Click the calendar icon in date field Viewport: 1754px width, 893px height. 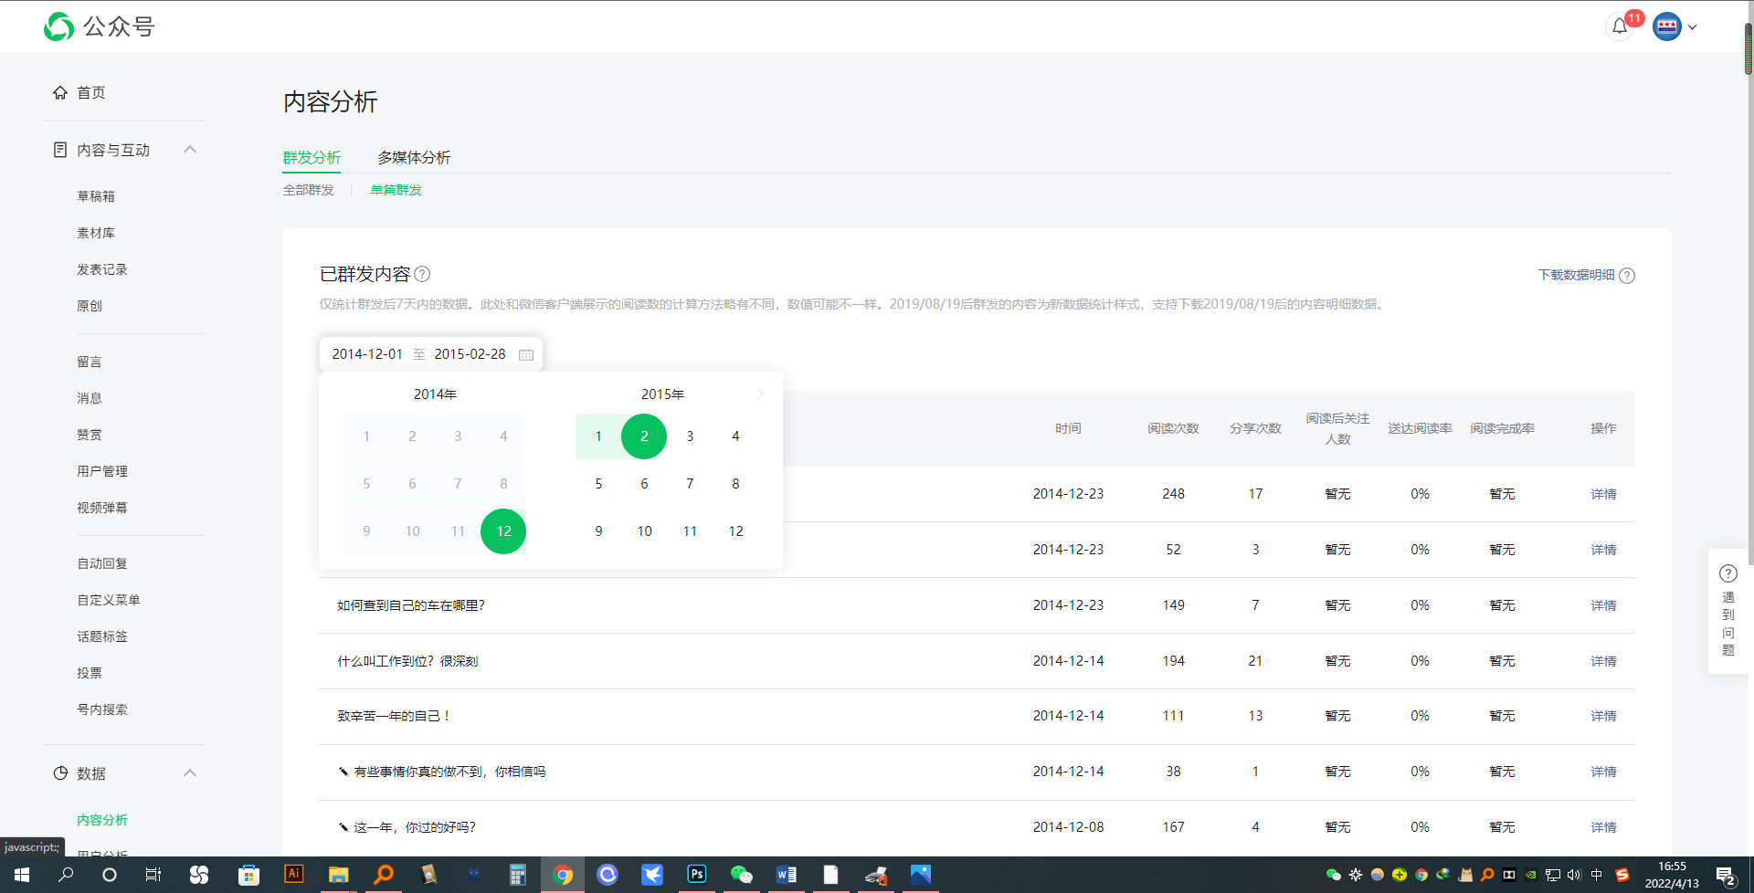point(526,354)
